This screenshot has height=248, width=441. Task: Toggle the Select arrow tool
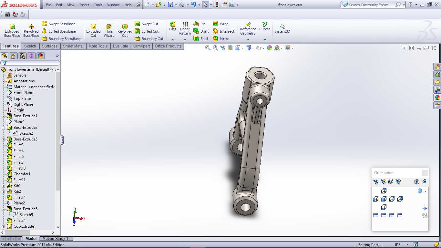[205, 5]
